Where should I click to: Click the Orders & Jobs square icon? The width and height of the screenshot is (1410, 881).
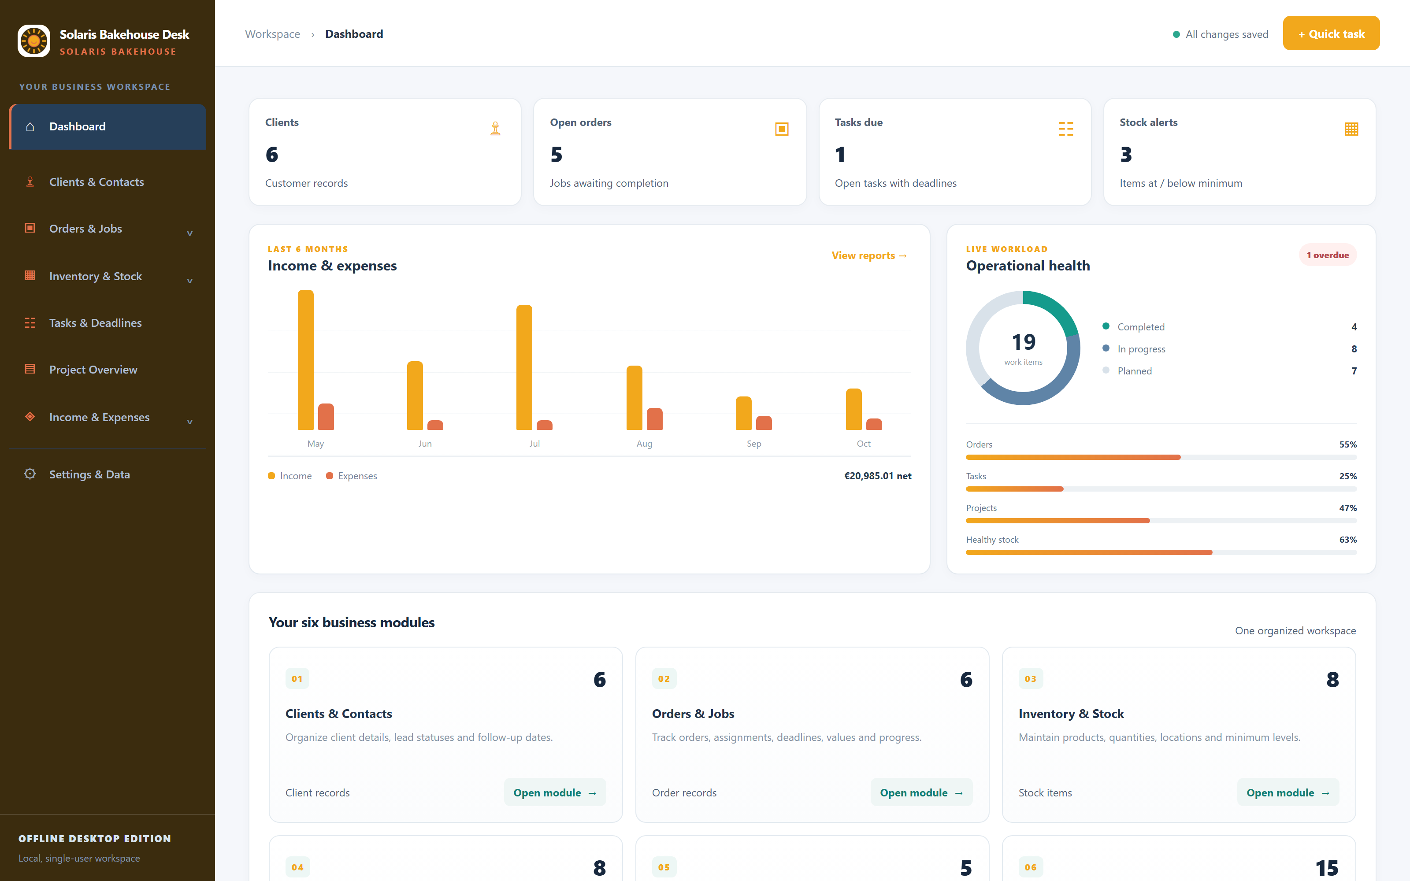coord(30,228)
